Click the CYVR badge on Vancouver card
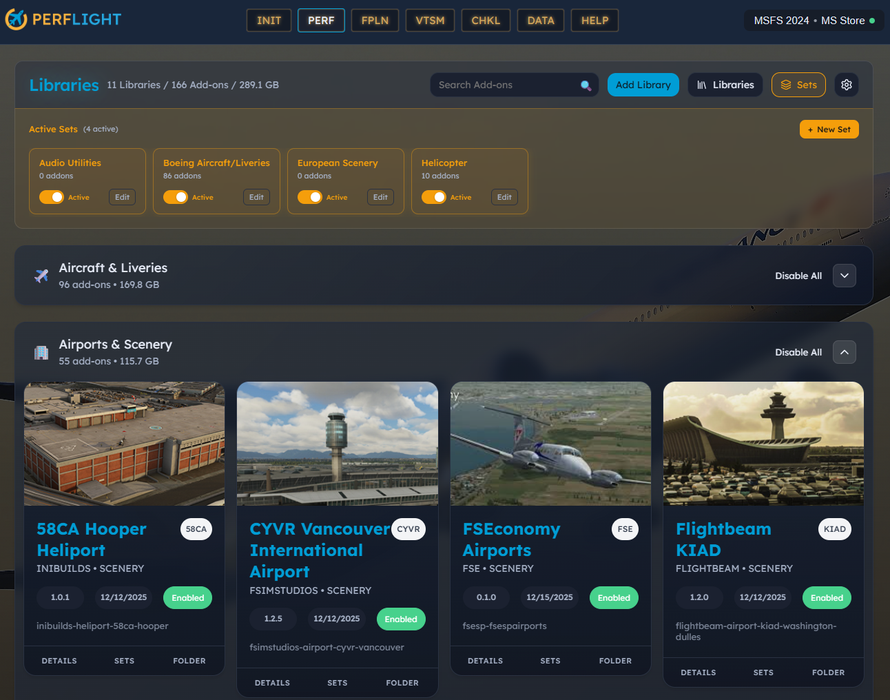Viewport: 890px width, 700px height. 408,529
